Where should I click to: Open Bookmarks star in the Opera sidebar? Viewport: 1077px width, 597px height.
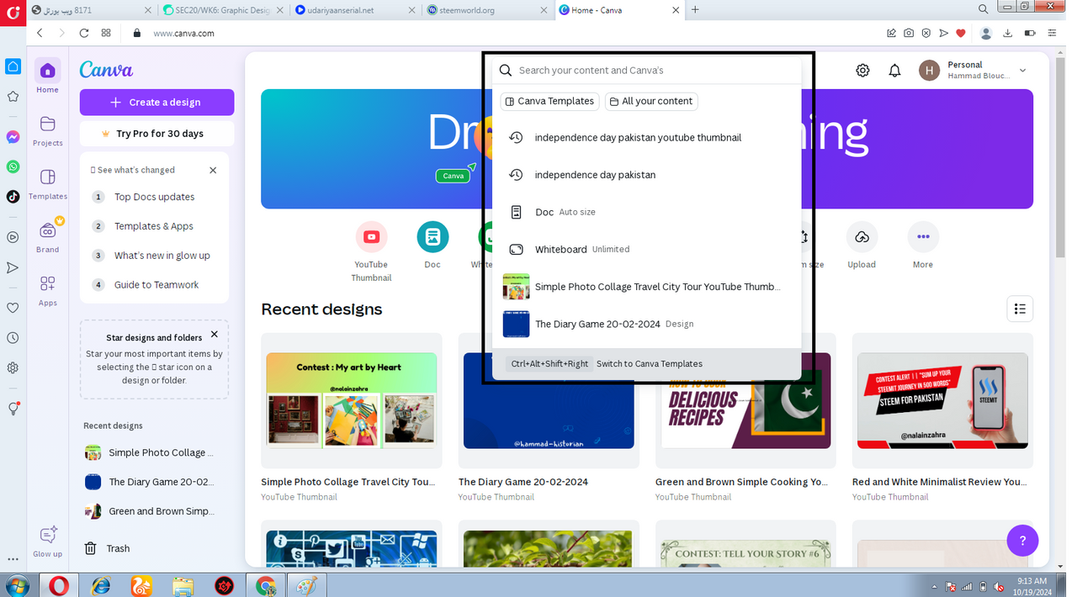(x=13, y=96)
